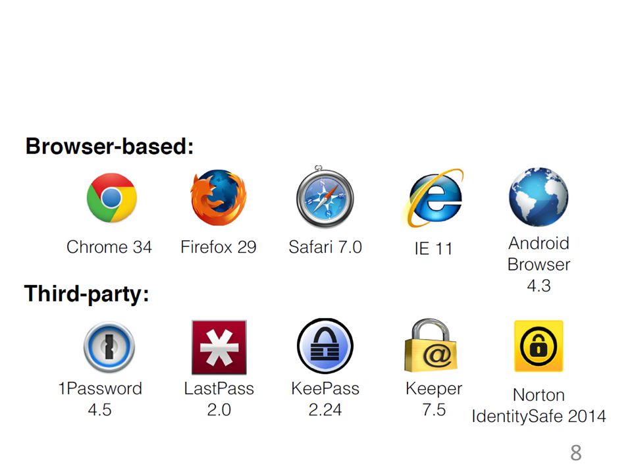Select the KeePass blue padlock icon
Viewport: 632px width, 474px height.
(x=325, y=346)
